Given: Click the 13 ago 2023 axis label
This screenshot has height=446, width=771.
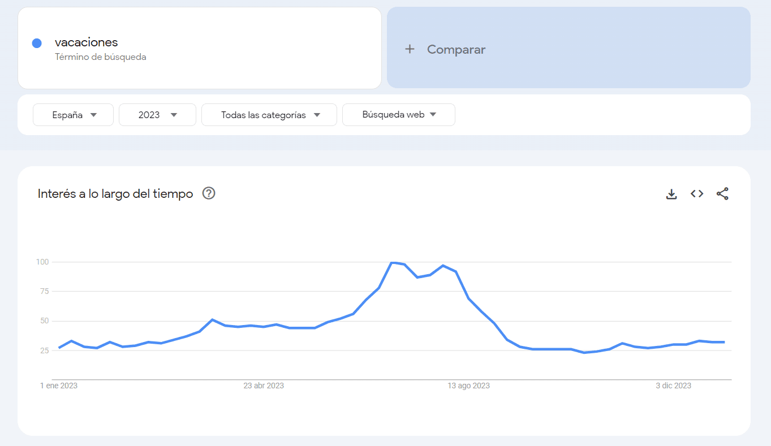Looking at the screenshot, I should [468, 386].
